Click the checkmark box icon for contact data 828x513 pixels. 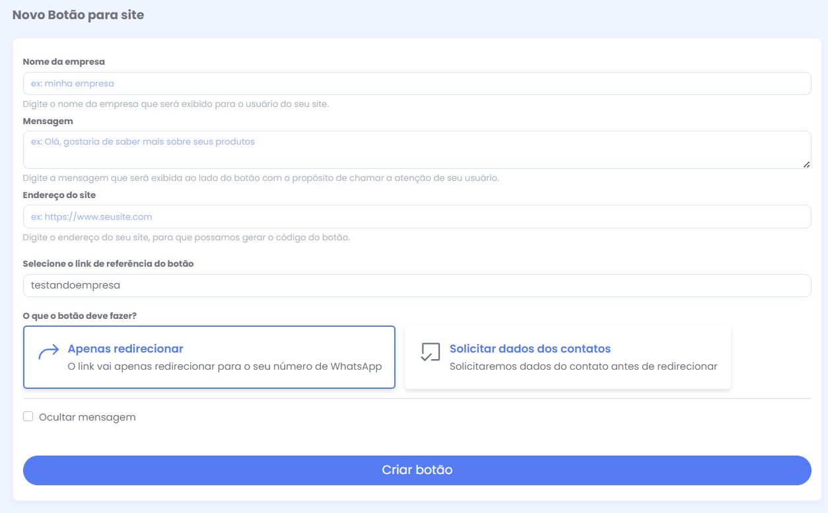point(430,353)
